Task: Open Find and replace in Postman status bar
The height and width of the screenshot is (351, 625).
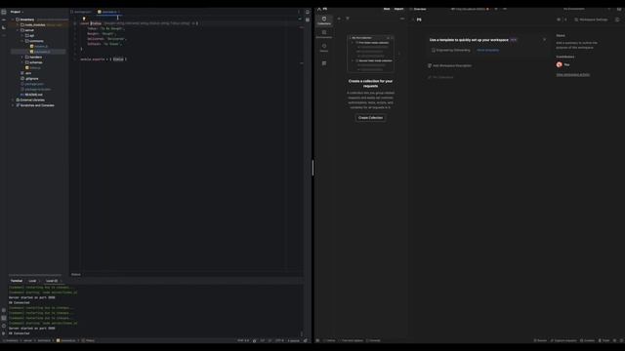Action: coord(351,340)
